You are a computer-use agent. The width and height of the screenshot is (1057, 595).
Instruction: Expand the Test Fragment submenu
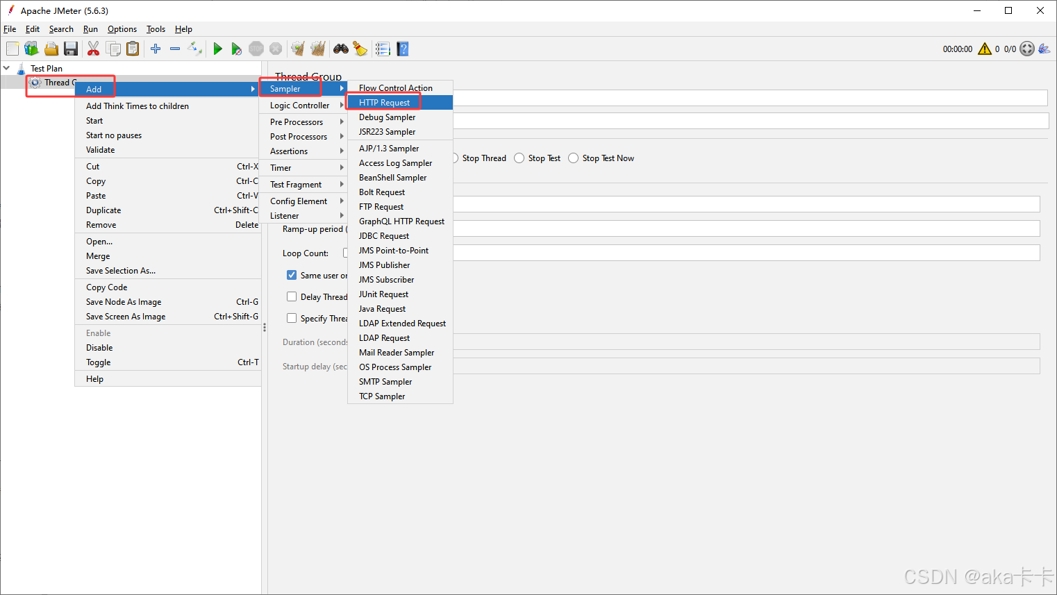pyautogui.click(x=303, y=185)
